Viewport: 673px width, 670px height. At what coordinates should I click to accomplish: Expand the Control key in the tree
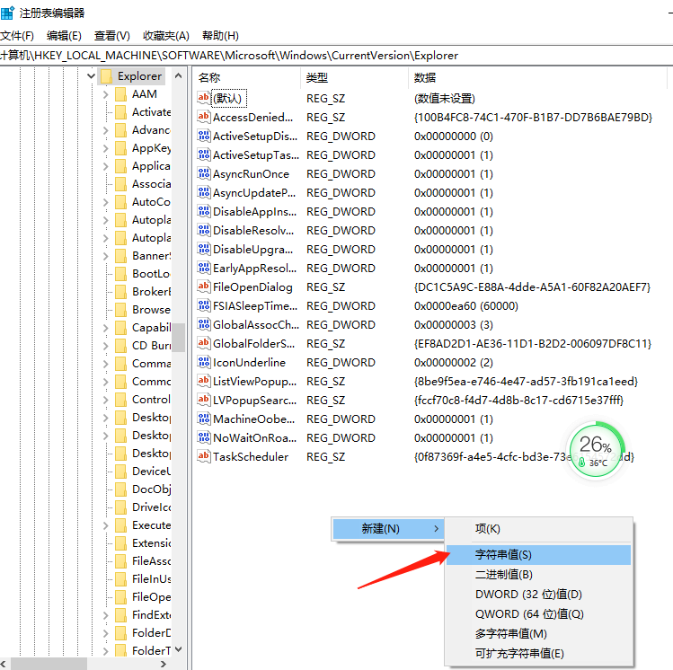(106, 400)
